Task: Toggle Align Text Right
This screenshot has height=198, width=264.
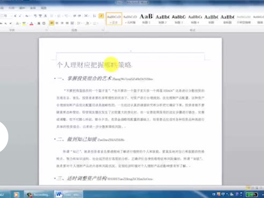Action: (x=62, y=23)
